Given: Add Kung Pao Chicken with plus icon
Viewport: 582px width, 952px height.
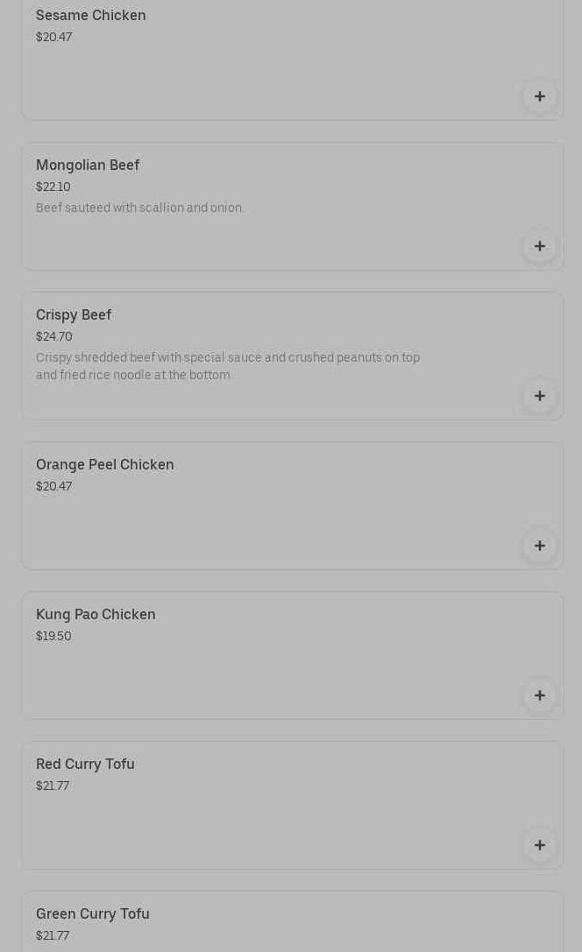Looking at the screenshot, I should point(540,695).
